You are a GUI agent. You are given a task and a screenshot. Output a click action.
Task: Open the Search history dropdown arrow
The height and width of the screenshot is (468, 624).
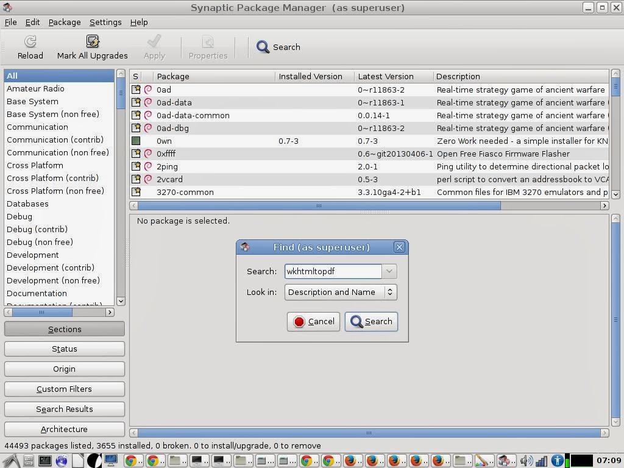pos(389,271)
